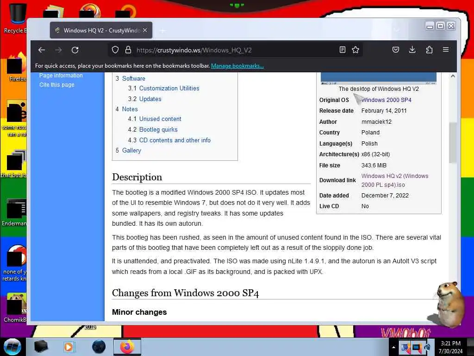Jump to Software contents entry
This screenshot has height=356, width=474.
point(134,78)
